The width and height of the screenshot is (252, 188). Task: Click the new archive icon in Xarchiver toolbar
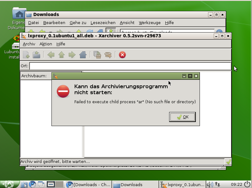[26, 55]
